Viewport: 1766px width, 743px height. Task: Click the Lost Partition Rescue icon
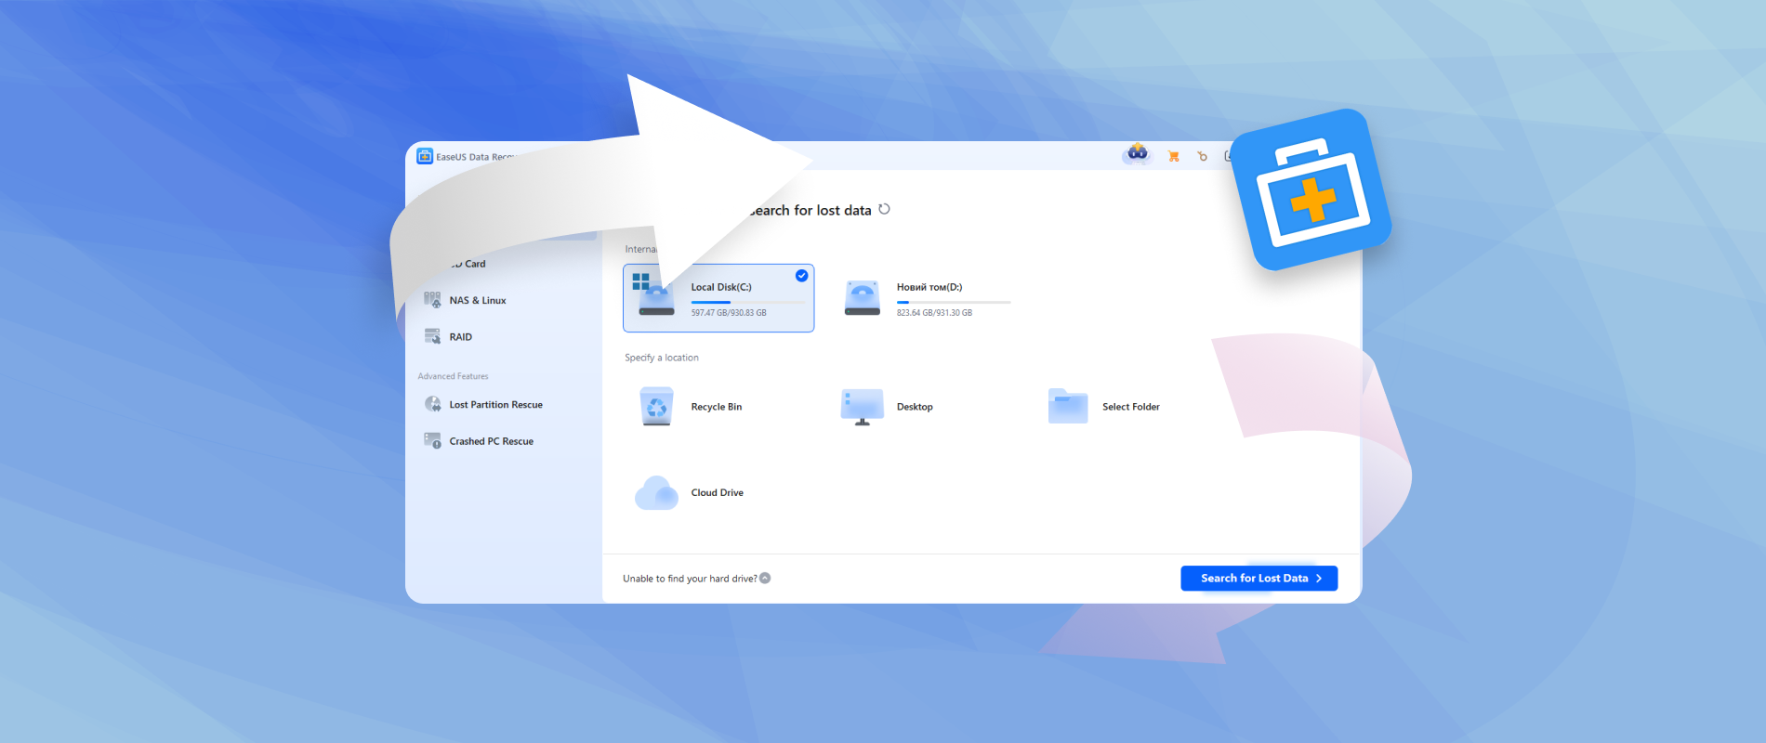(x=432, y=404)
